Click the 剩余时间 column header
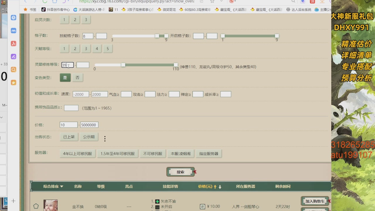Image resolution: width=375 pixels, height=211 pixels. pos(283,186)
